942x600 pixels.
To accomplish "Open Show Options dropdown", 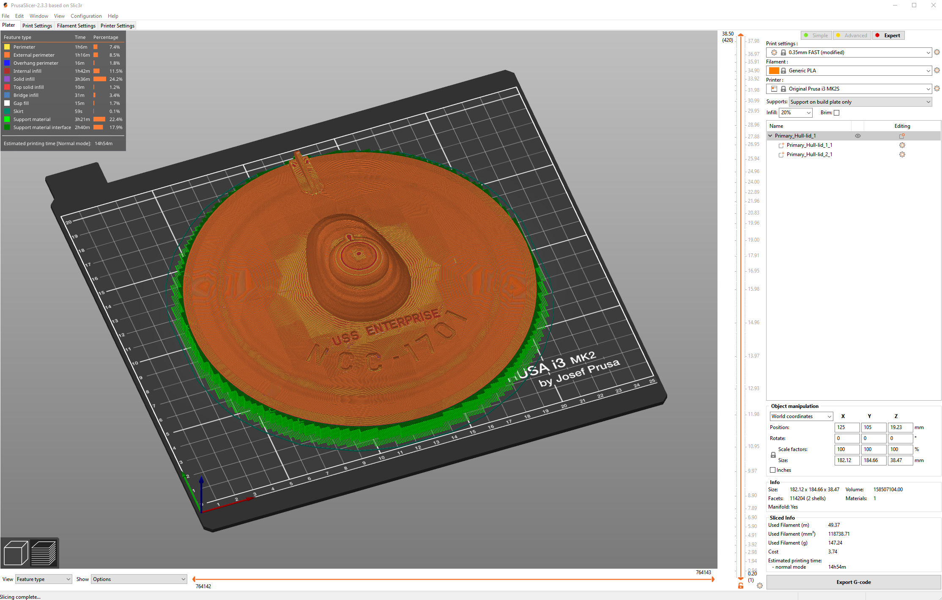I will tap(139, 579).
